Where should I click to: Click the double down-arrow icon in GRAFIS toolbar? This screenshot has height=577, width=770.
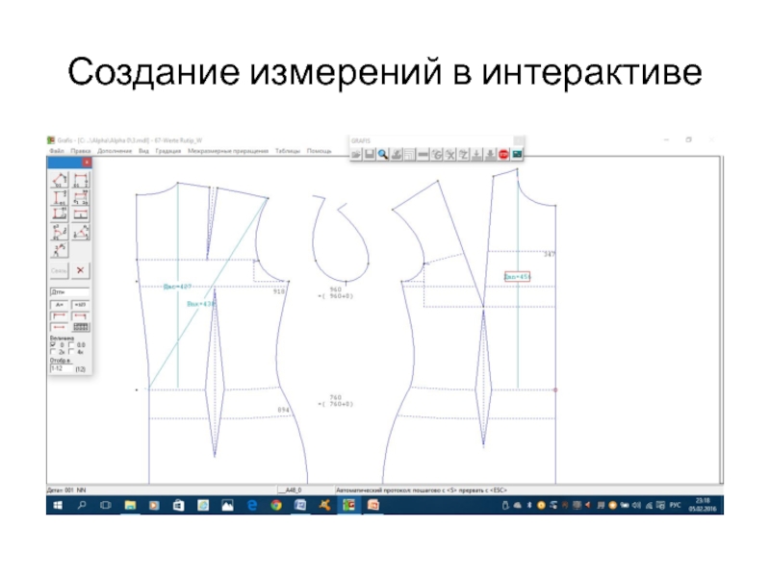tap(490, 155)
